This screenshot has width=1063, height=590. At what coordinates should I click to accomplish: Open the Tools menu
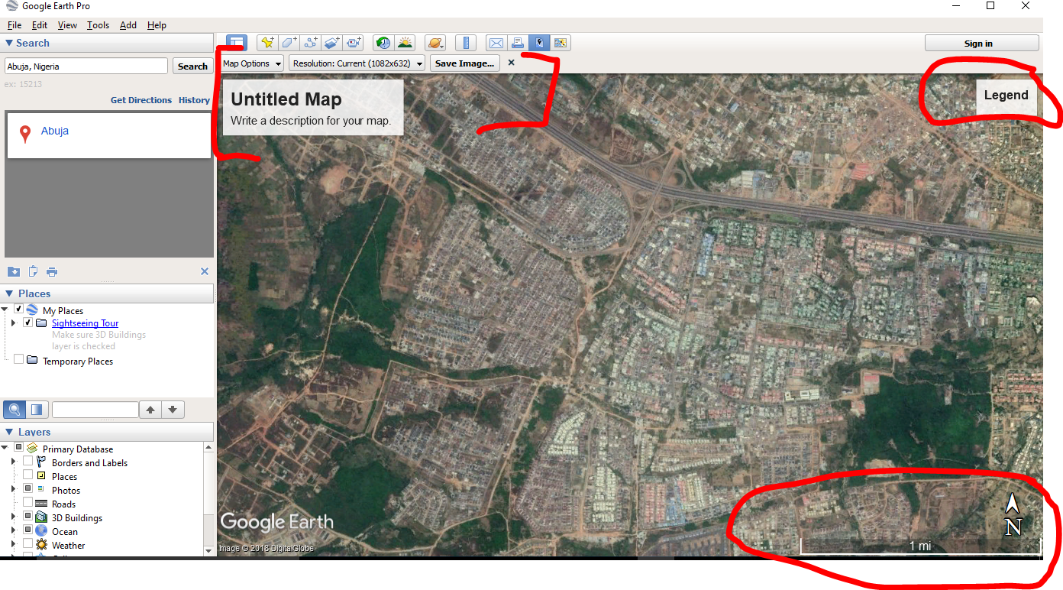click(x=98, y=25)
